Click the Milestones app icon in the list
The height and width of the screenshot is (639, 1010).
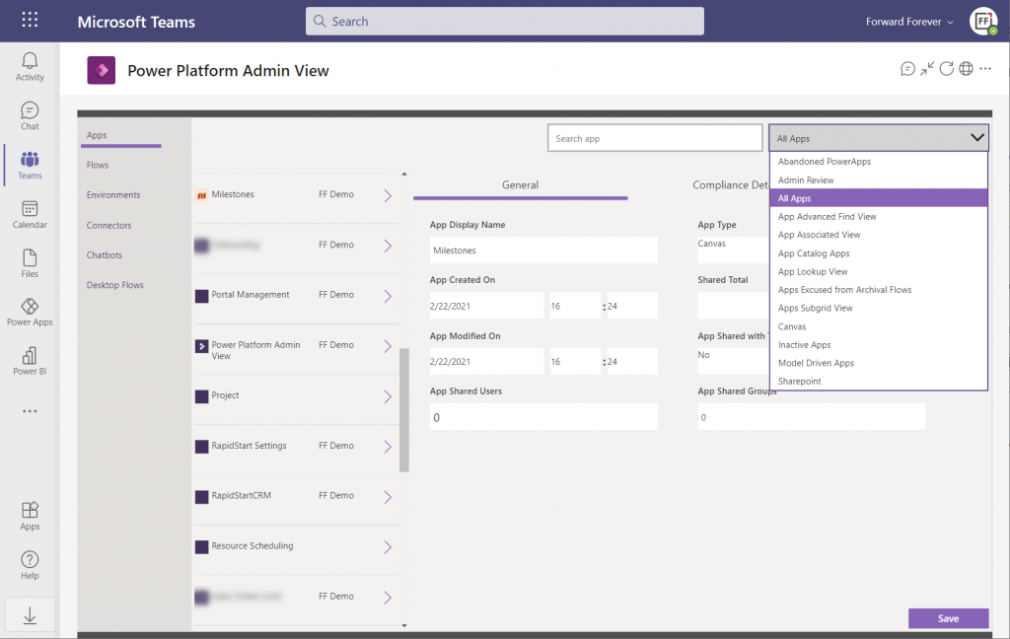pos(201,195)
